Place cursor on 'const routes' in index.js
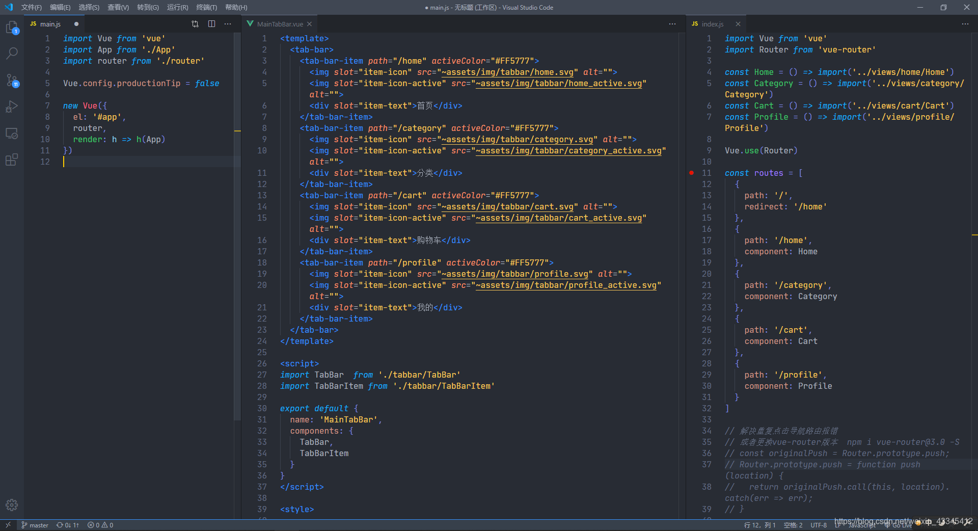The image size is (978, 531). coord(754,173)
